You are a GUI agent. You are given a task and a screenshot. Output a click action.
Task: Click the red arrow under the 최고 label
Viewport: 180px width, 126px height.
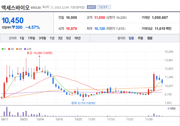(40, 56)
